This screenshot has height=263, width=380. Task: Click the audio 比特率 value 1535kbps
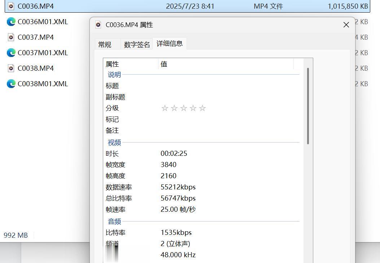click(x=176, y=233)
